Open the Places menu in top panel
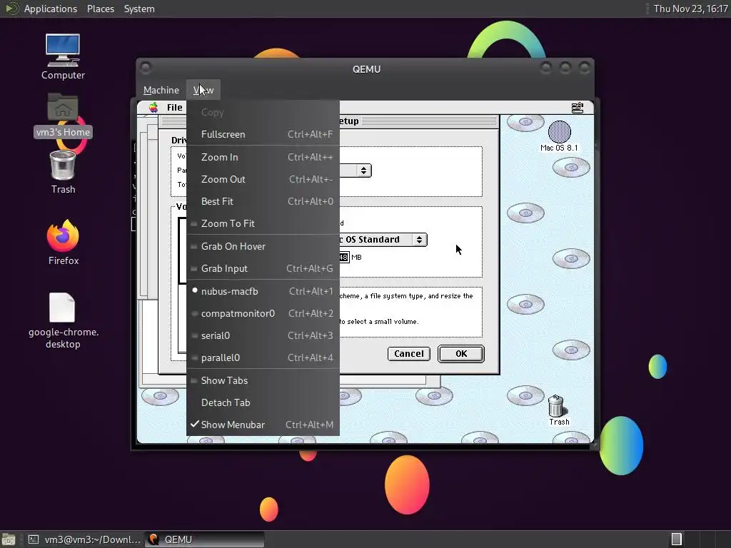731x548 pixels. 100,9
